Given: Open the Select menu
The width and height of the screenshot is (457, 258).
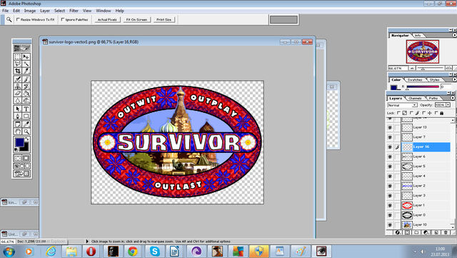Looking at the screenshot, I should pyautogui.click(x=59, y=11).
